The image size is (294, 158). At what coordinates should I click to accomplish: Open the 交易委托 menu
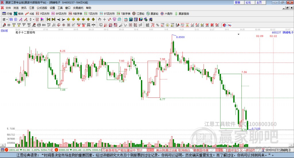click(78, 8)
